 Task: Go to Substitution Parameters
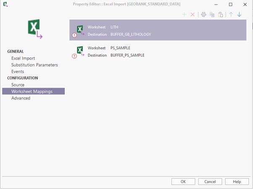(34, 65)
